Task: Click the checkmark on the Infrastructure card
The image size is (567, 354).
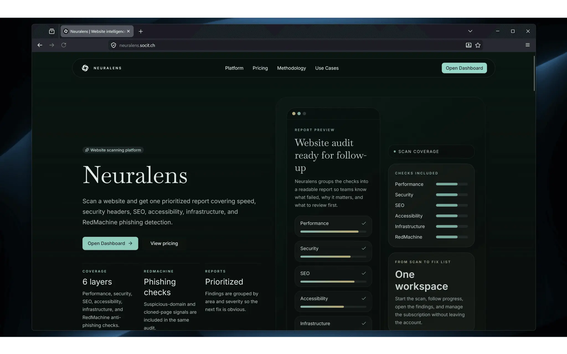Action: [364, 323]
